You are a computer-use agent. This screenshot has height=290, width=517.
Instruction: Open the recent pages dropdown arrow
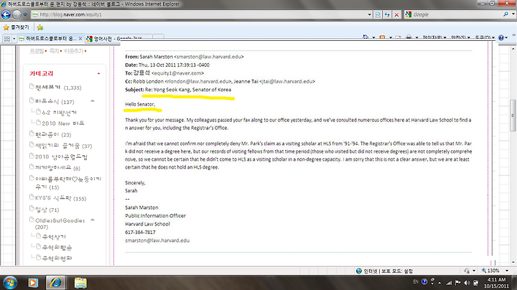[25, 15]
